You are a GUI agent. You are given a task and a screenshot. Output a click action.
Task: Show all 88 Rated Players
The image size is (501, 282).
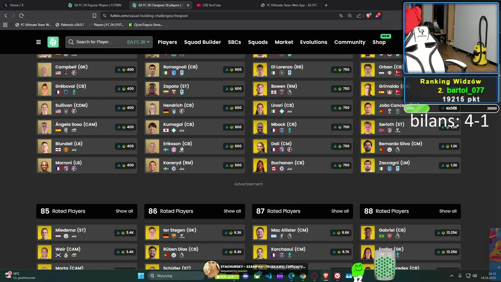coord(448,211)
